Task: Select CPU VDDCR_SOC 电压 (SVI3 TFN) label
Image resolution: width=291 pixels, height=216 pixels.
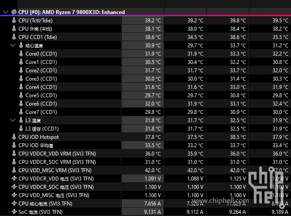Action: point(56,187)
